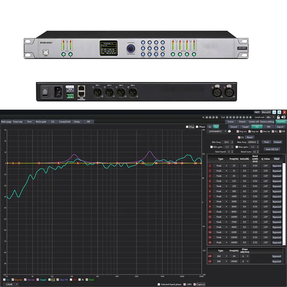Click the padlock lock icon
The height and width of the screenshot is (287, 287).
point(278,117)
